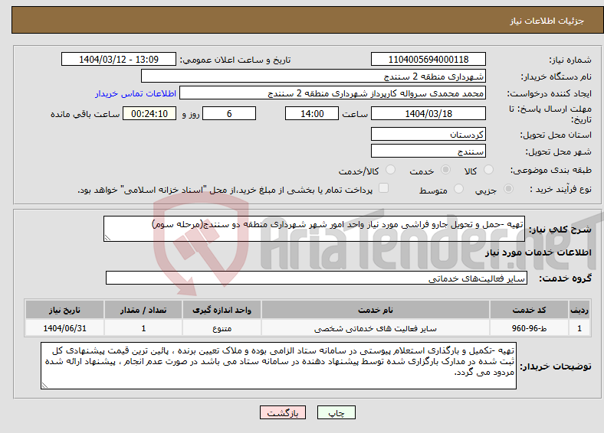This screenshot has height=433, width=604.
Task: Click the شماره نیاز field 1104005694000118
Action: click(x=428, y=59)
